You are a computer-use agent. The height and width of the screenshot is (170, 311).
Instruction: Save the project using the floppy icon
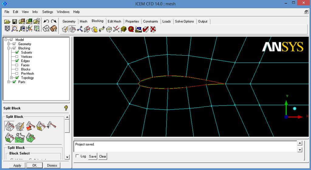click(15, 21)
